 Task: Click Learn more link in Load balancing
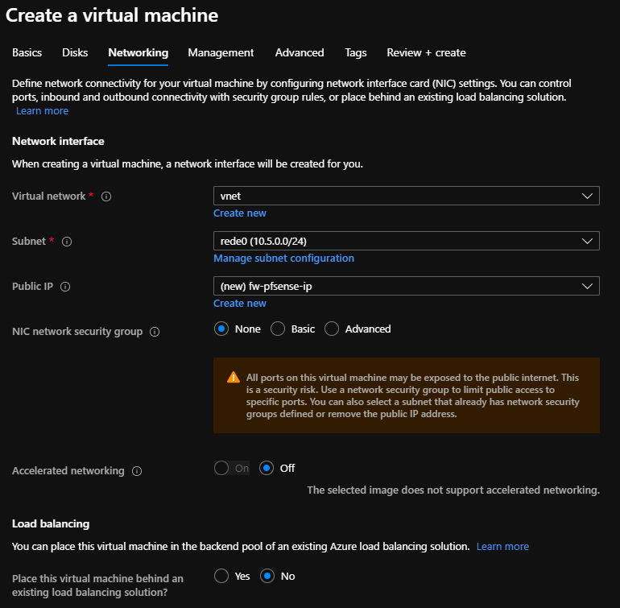tap(502, 546)
